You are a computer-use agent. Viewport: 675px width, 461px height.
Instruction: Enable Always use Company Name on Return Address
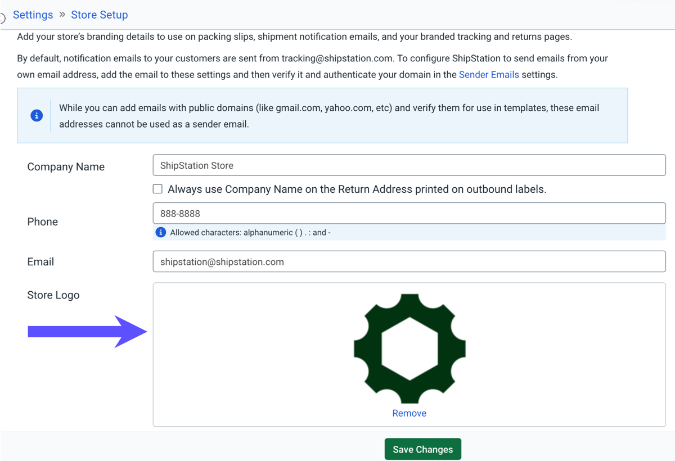point(158,189)
